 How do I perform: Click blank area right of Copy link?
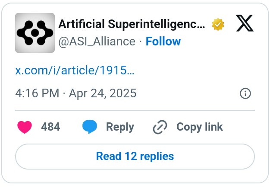tap(242, 127)
